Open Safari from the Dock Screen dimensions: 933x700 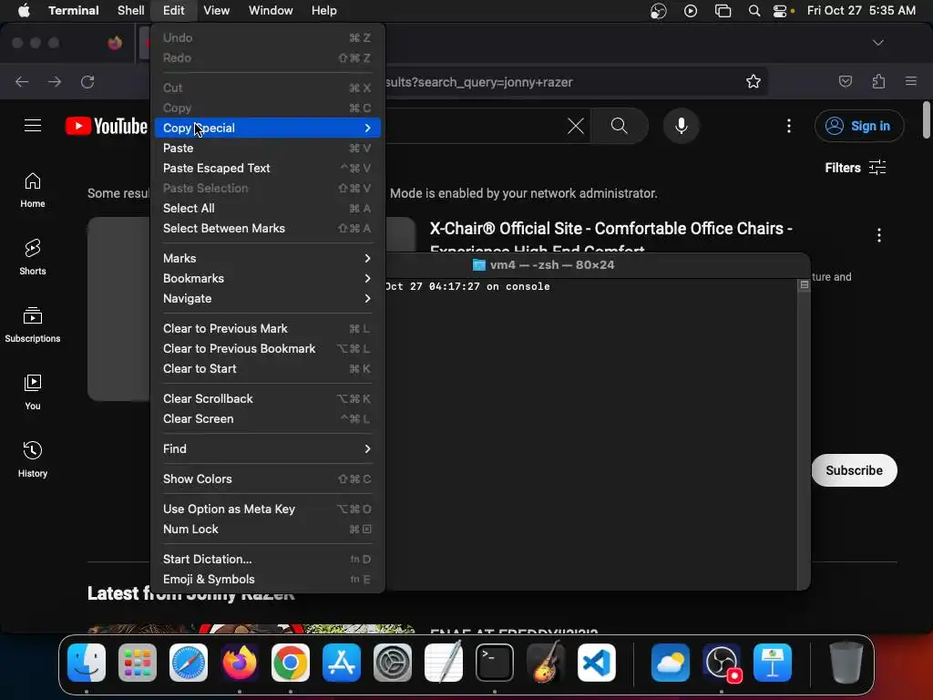click(x=189, y=662)
